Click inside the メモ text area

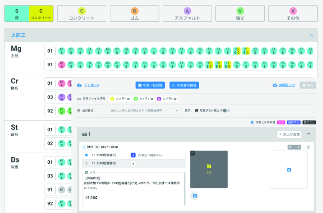(134, 190)
